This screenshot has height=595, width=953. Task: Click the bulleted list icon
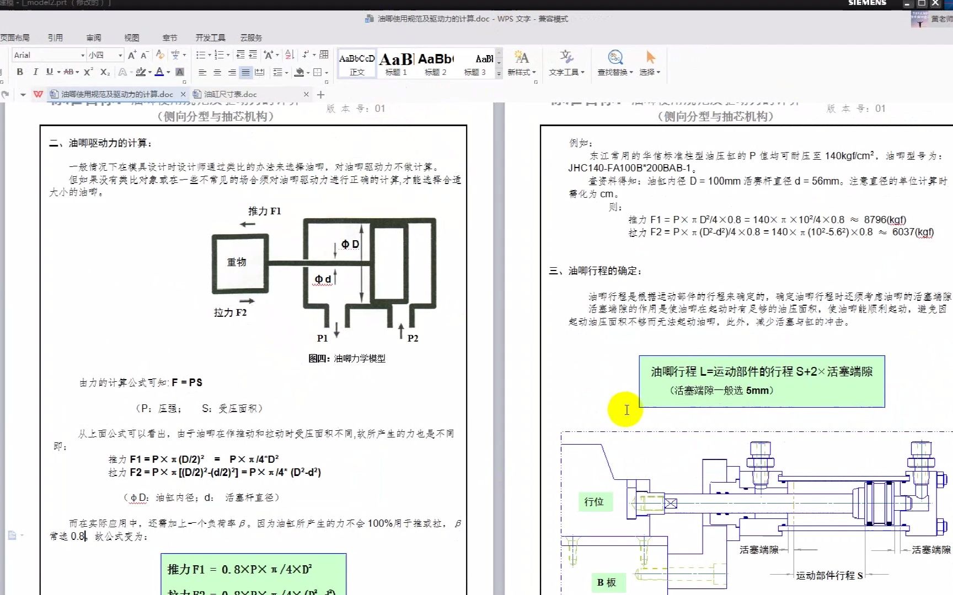pyautogui.click(x=201, y=55)
